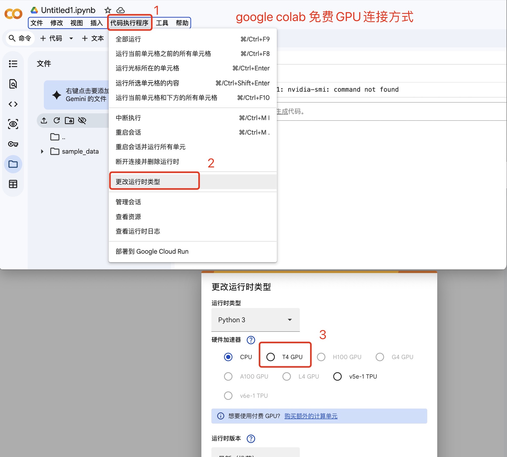Open the secrets key icon panel
507x457 pixels.
pyautogui.click(x=13, y=144)
